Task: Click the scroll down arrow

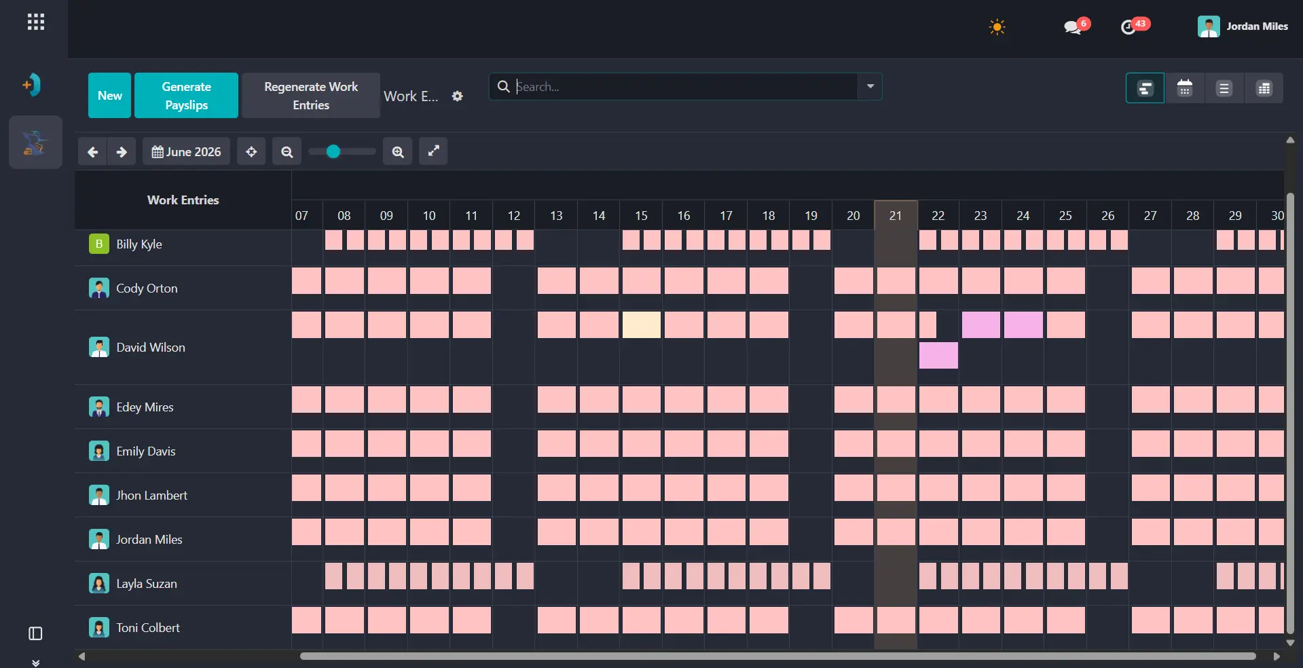Action: click(x=1290, y=642)
